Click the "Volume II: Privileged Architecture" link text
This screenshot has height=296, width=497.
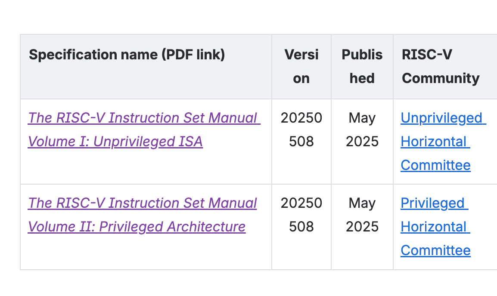(x=137, y=227)
